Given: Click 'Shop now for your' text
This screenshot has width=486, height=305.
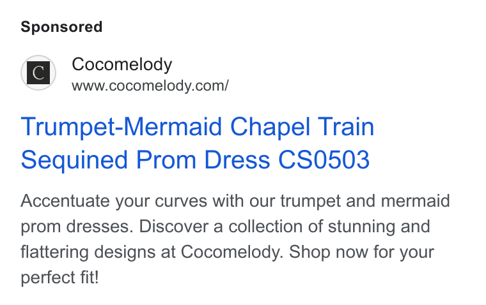Looking at the screenshot, I should [361, 252].
